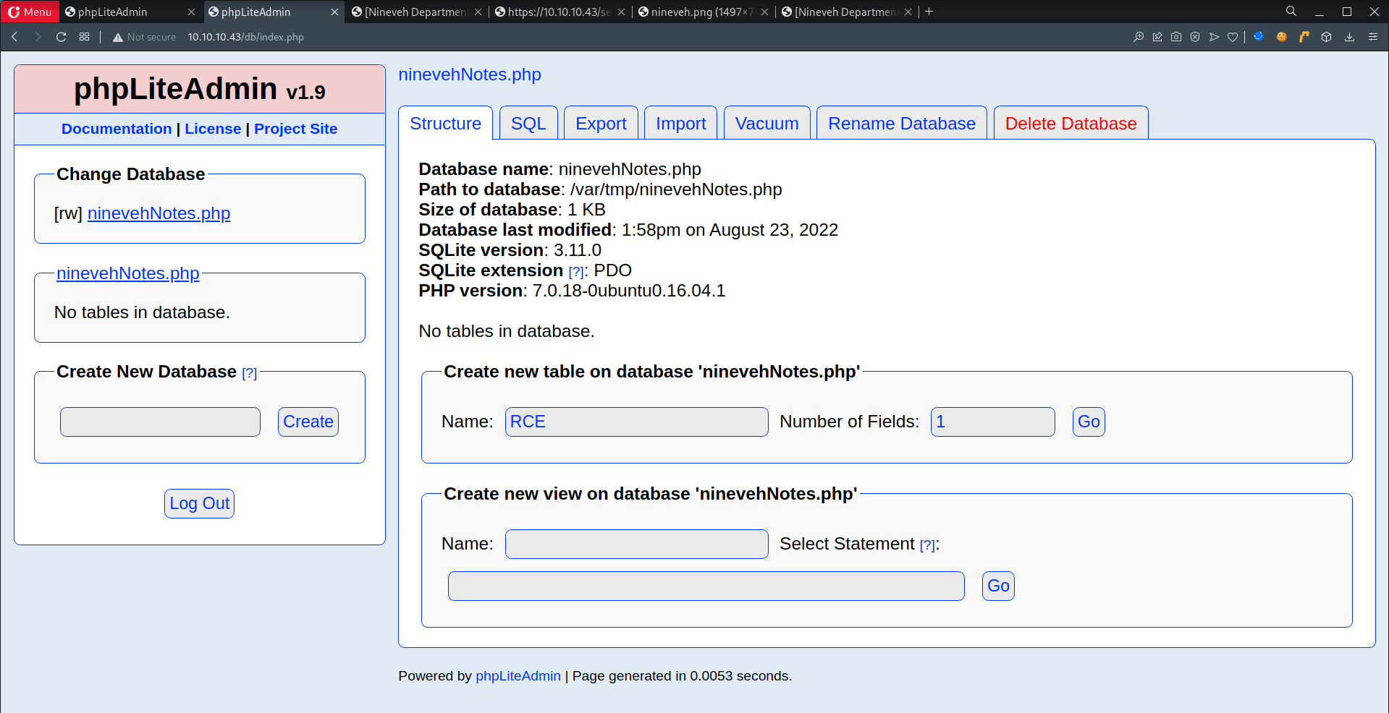
Task: Open the speed dial grid icon
Action: [x=85, y=37]
